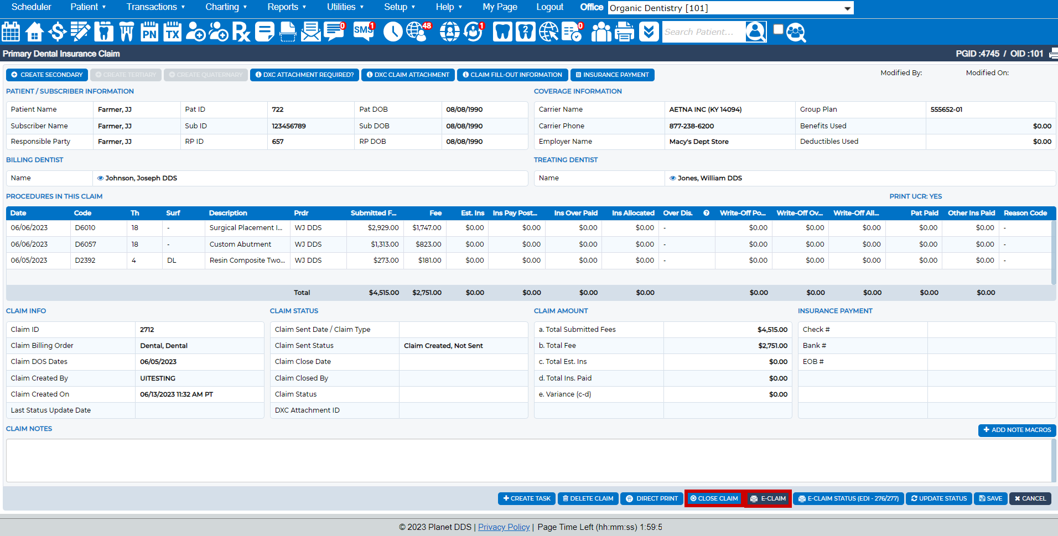Screen dimensions: 1058x536
Task: Click E-Claim Status EDI 276/277 button
Action: pos(849,498)
